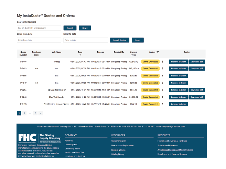Download pdf for quote 715455
The width and height of the screenshot is (226, 169).
[x=197, y=62]
